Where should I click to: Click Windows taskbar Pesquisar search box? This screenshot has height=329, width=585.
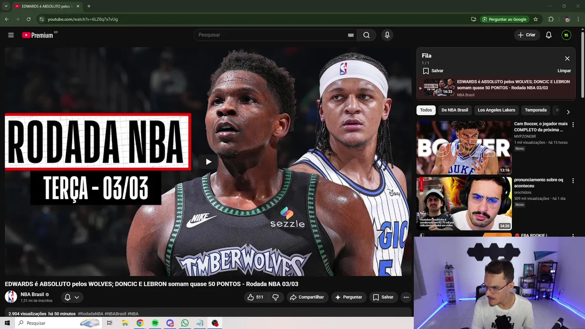tap(58, 323)
